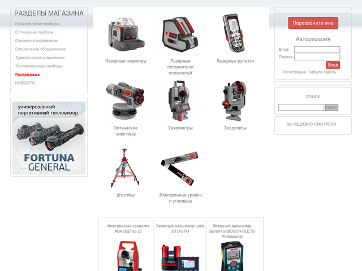
Task: Click the Забыли пароль link
Action: coord(322,72)
